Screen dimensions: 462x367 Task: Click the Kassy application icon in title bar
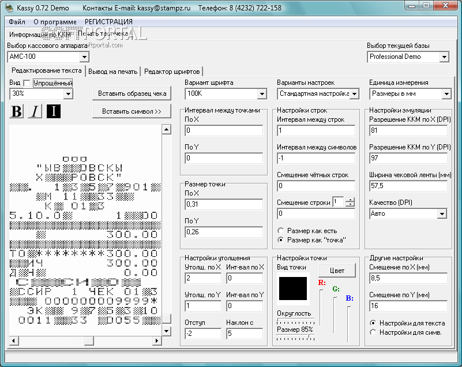[x=9, y=8]
